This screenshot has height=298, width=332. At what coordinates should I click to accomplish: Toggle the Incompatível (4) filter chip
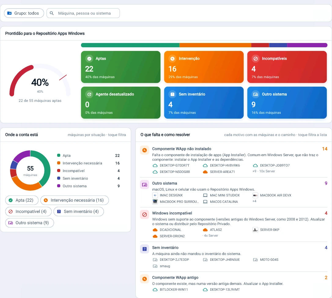point(28,211)
